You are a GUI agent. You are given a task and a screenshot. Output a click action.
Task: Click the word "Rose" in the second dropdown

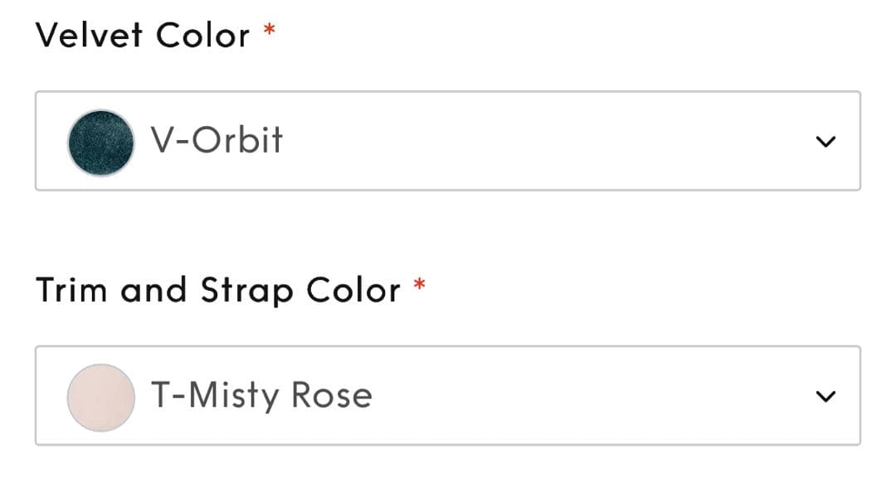pos(332,395)
